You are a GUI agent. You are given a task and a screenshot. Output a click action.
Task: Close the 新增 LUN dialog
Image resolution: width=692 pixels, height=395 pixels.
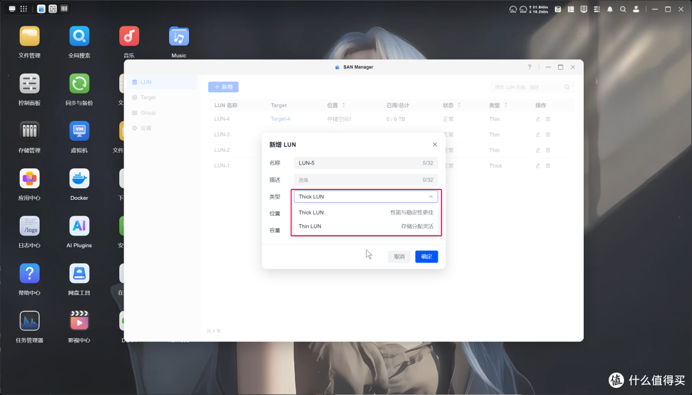point(434,145)
